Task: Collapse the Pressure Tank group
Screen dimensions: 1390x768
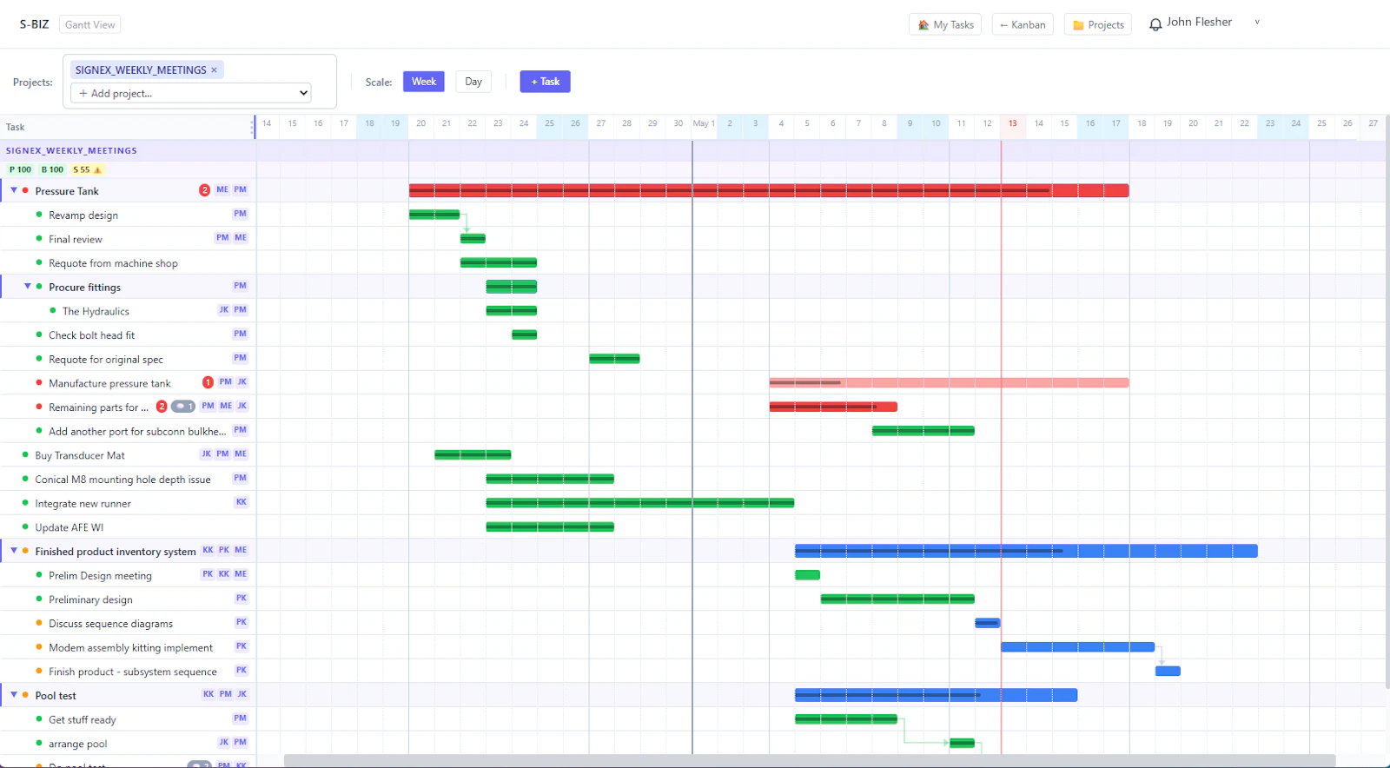Action: pyautogui.click(x=14, y=190)
